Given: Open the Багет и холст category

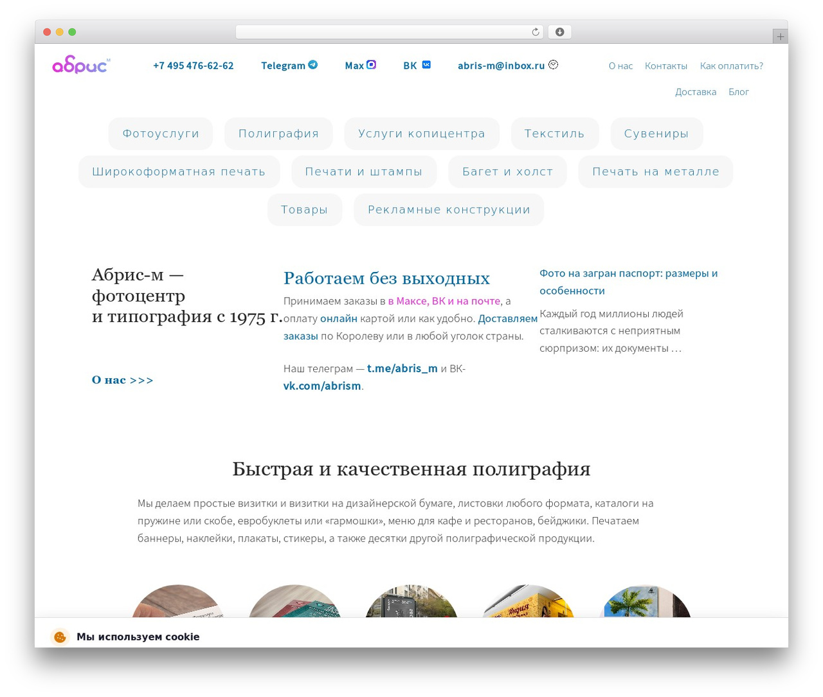Looking at the screenshot, I should pyautogui.click(x=507, y=172).
